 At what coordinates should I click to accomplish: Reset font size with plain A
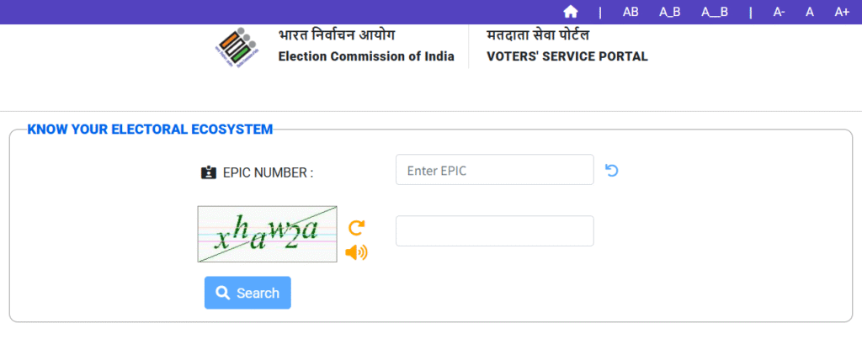point(810,12)
